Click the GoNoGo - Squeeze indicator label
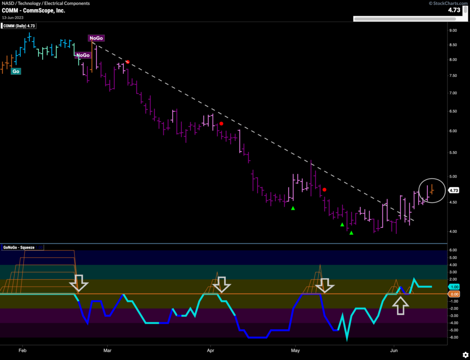 pyautogui.click(x=19, y=247)
